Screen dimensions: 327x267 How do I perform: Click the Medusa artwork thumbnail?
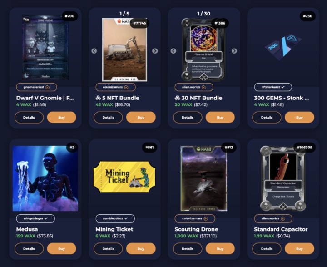(x=45, y=178)
